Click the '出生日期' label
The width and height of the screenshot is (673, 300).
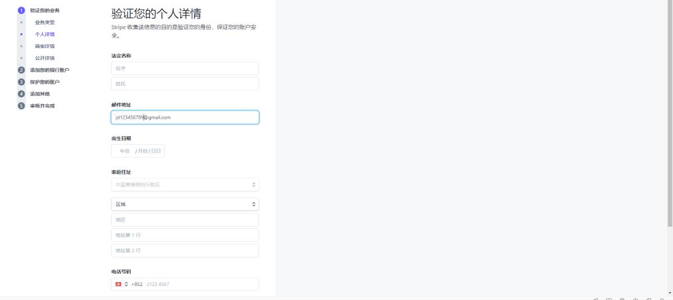click(121, 138)
